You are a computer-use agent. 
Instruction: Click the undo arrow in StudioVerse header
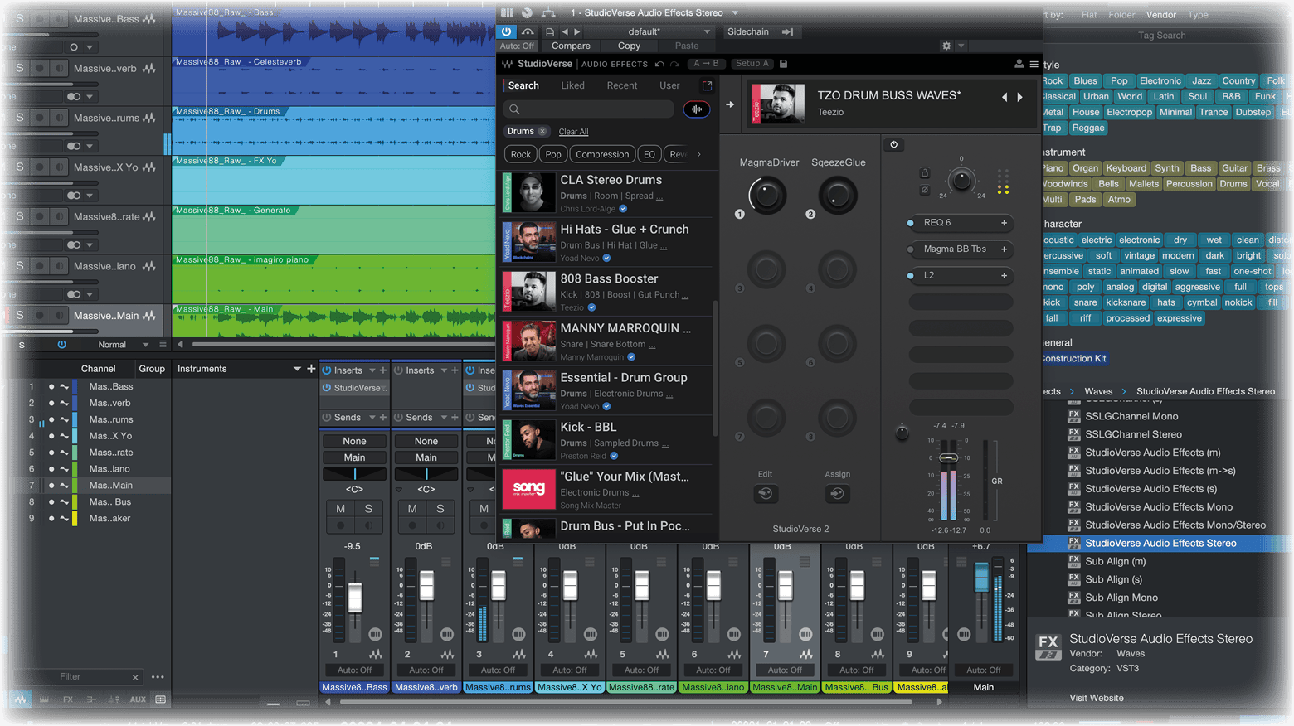click(659, 64)
